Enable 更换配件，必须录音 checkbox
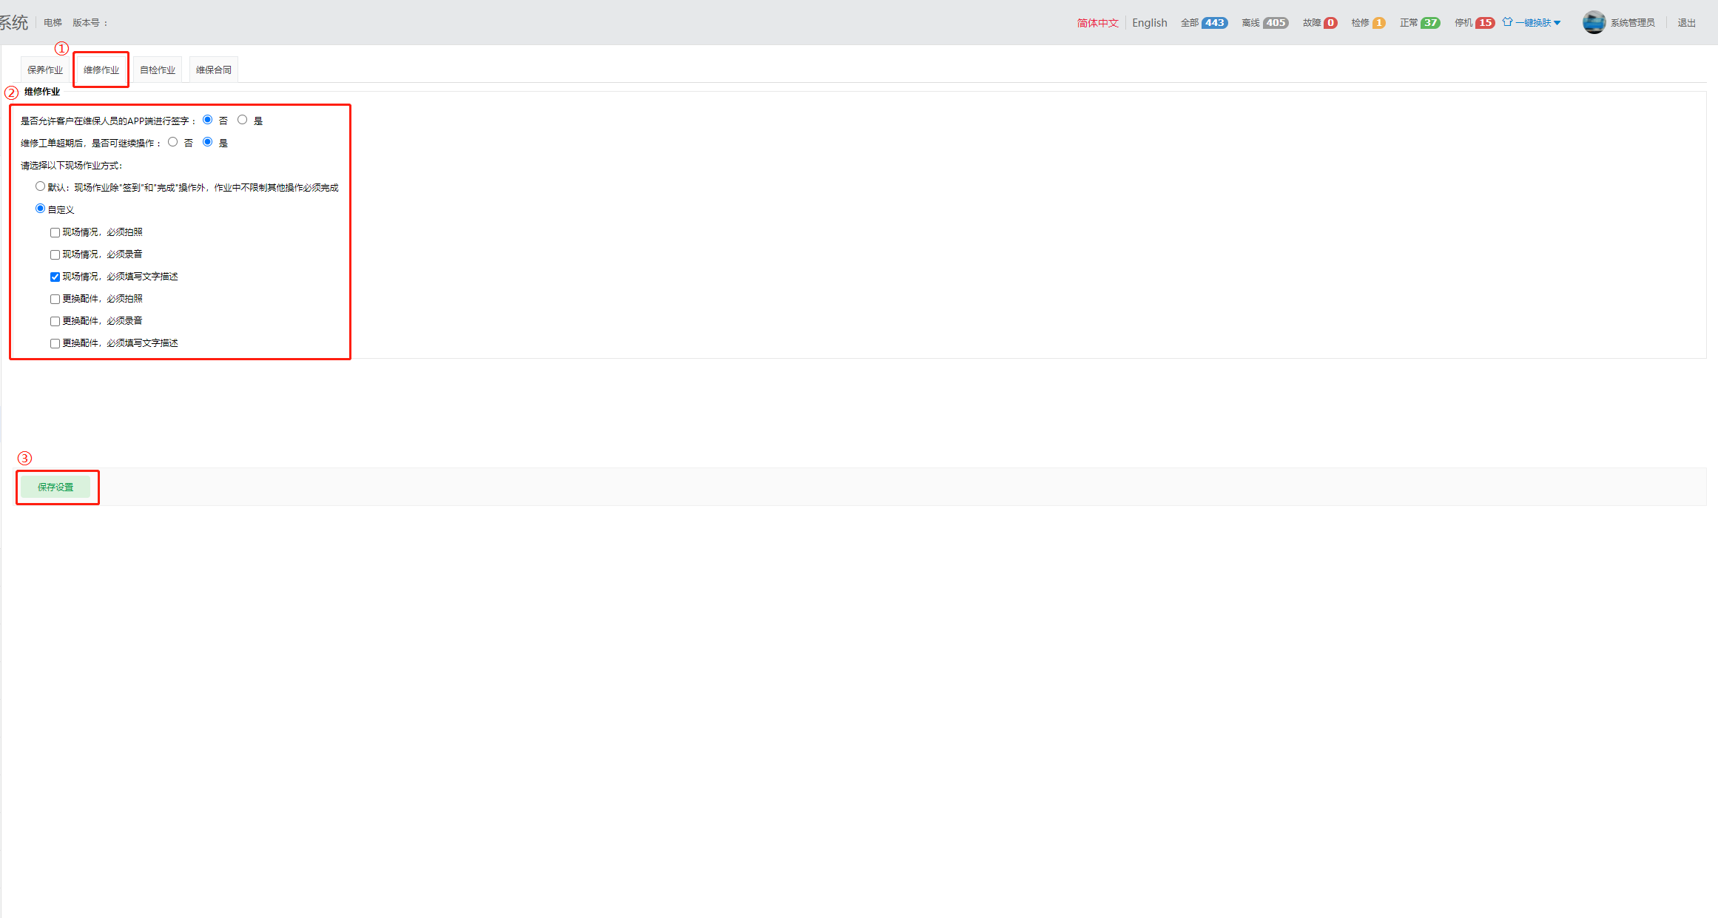The image size is (1718, 918). [55, 321]
